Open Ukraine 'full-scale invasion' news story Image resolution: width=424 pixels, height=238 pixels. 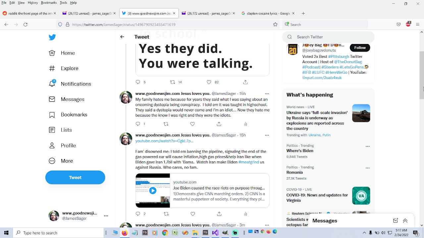(317, 120)
